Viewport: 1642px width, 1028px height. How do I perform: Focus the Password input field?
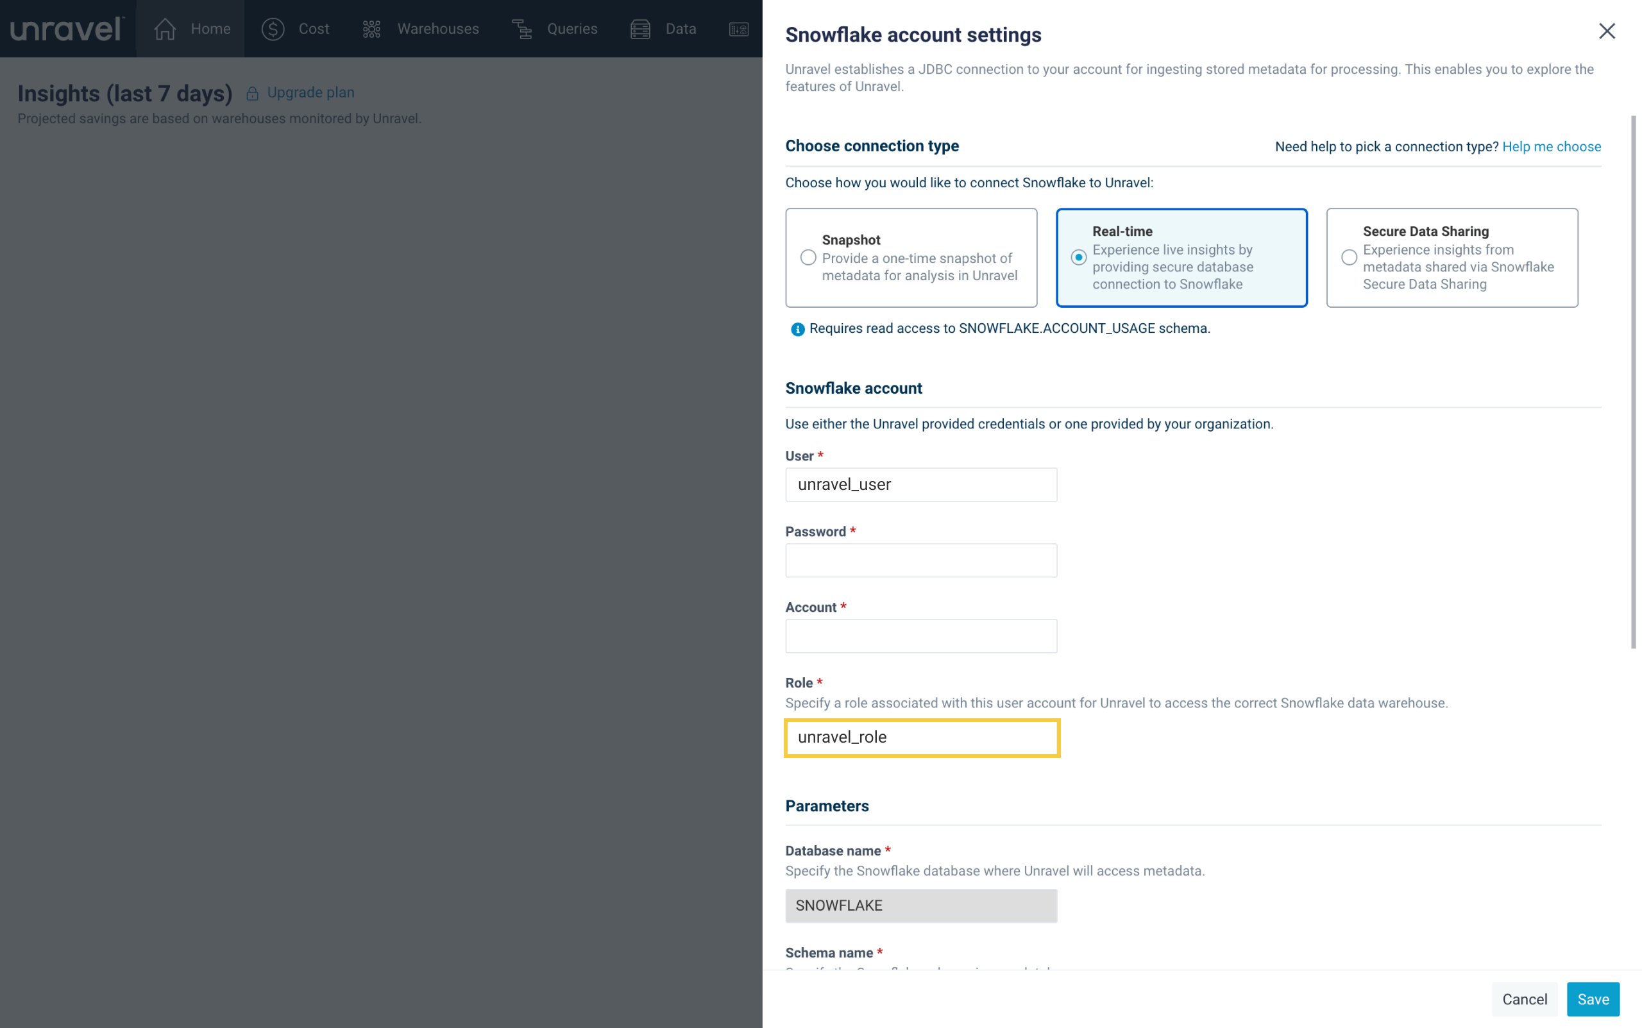click(920, 560)
